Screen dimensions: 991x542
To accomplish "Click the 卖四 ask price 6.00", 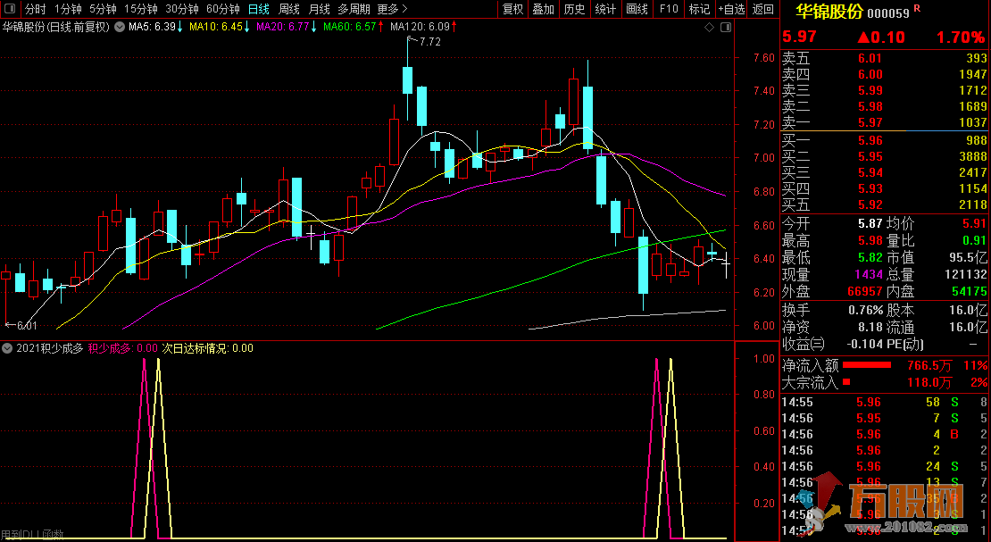I will click(870, 74).
